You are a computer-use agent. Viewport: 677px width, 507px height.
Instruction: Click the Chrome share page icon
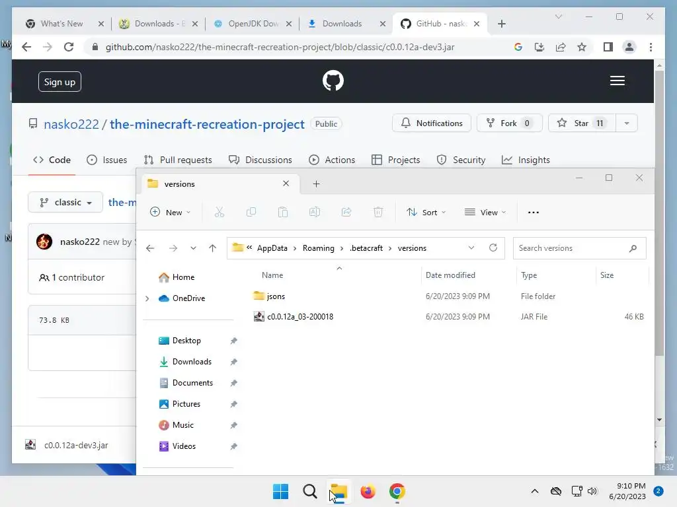click(x=561, y=47)
